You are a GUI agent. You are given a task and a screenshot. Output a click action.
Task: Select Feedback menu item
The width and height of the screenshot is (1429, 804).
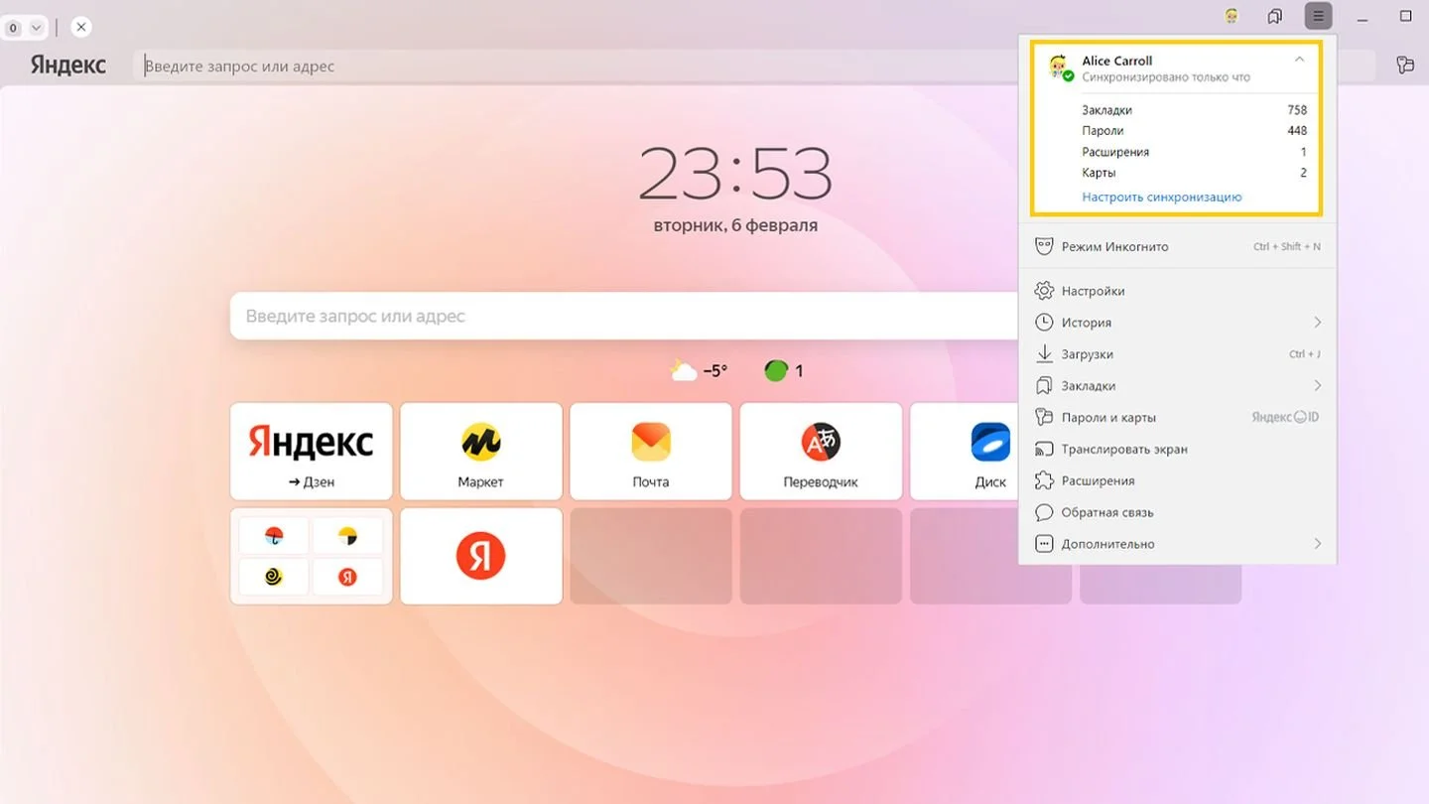pyautogui.click(x=1178, y=513)
